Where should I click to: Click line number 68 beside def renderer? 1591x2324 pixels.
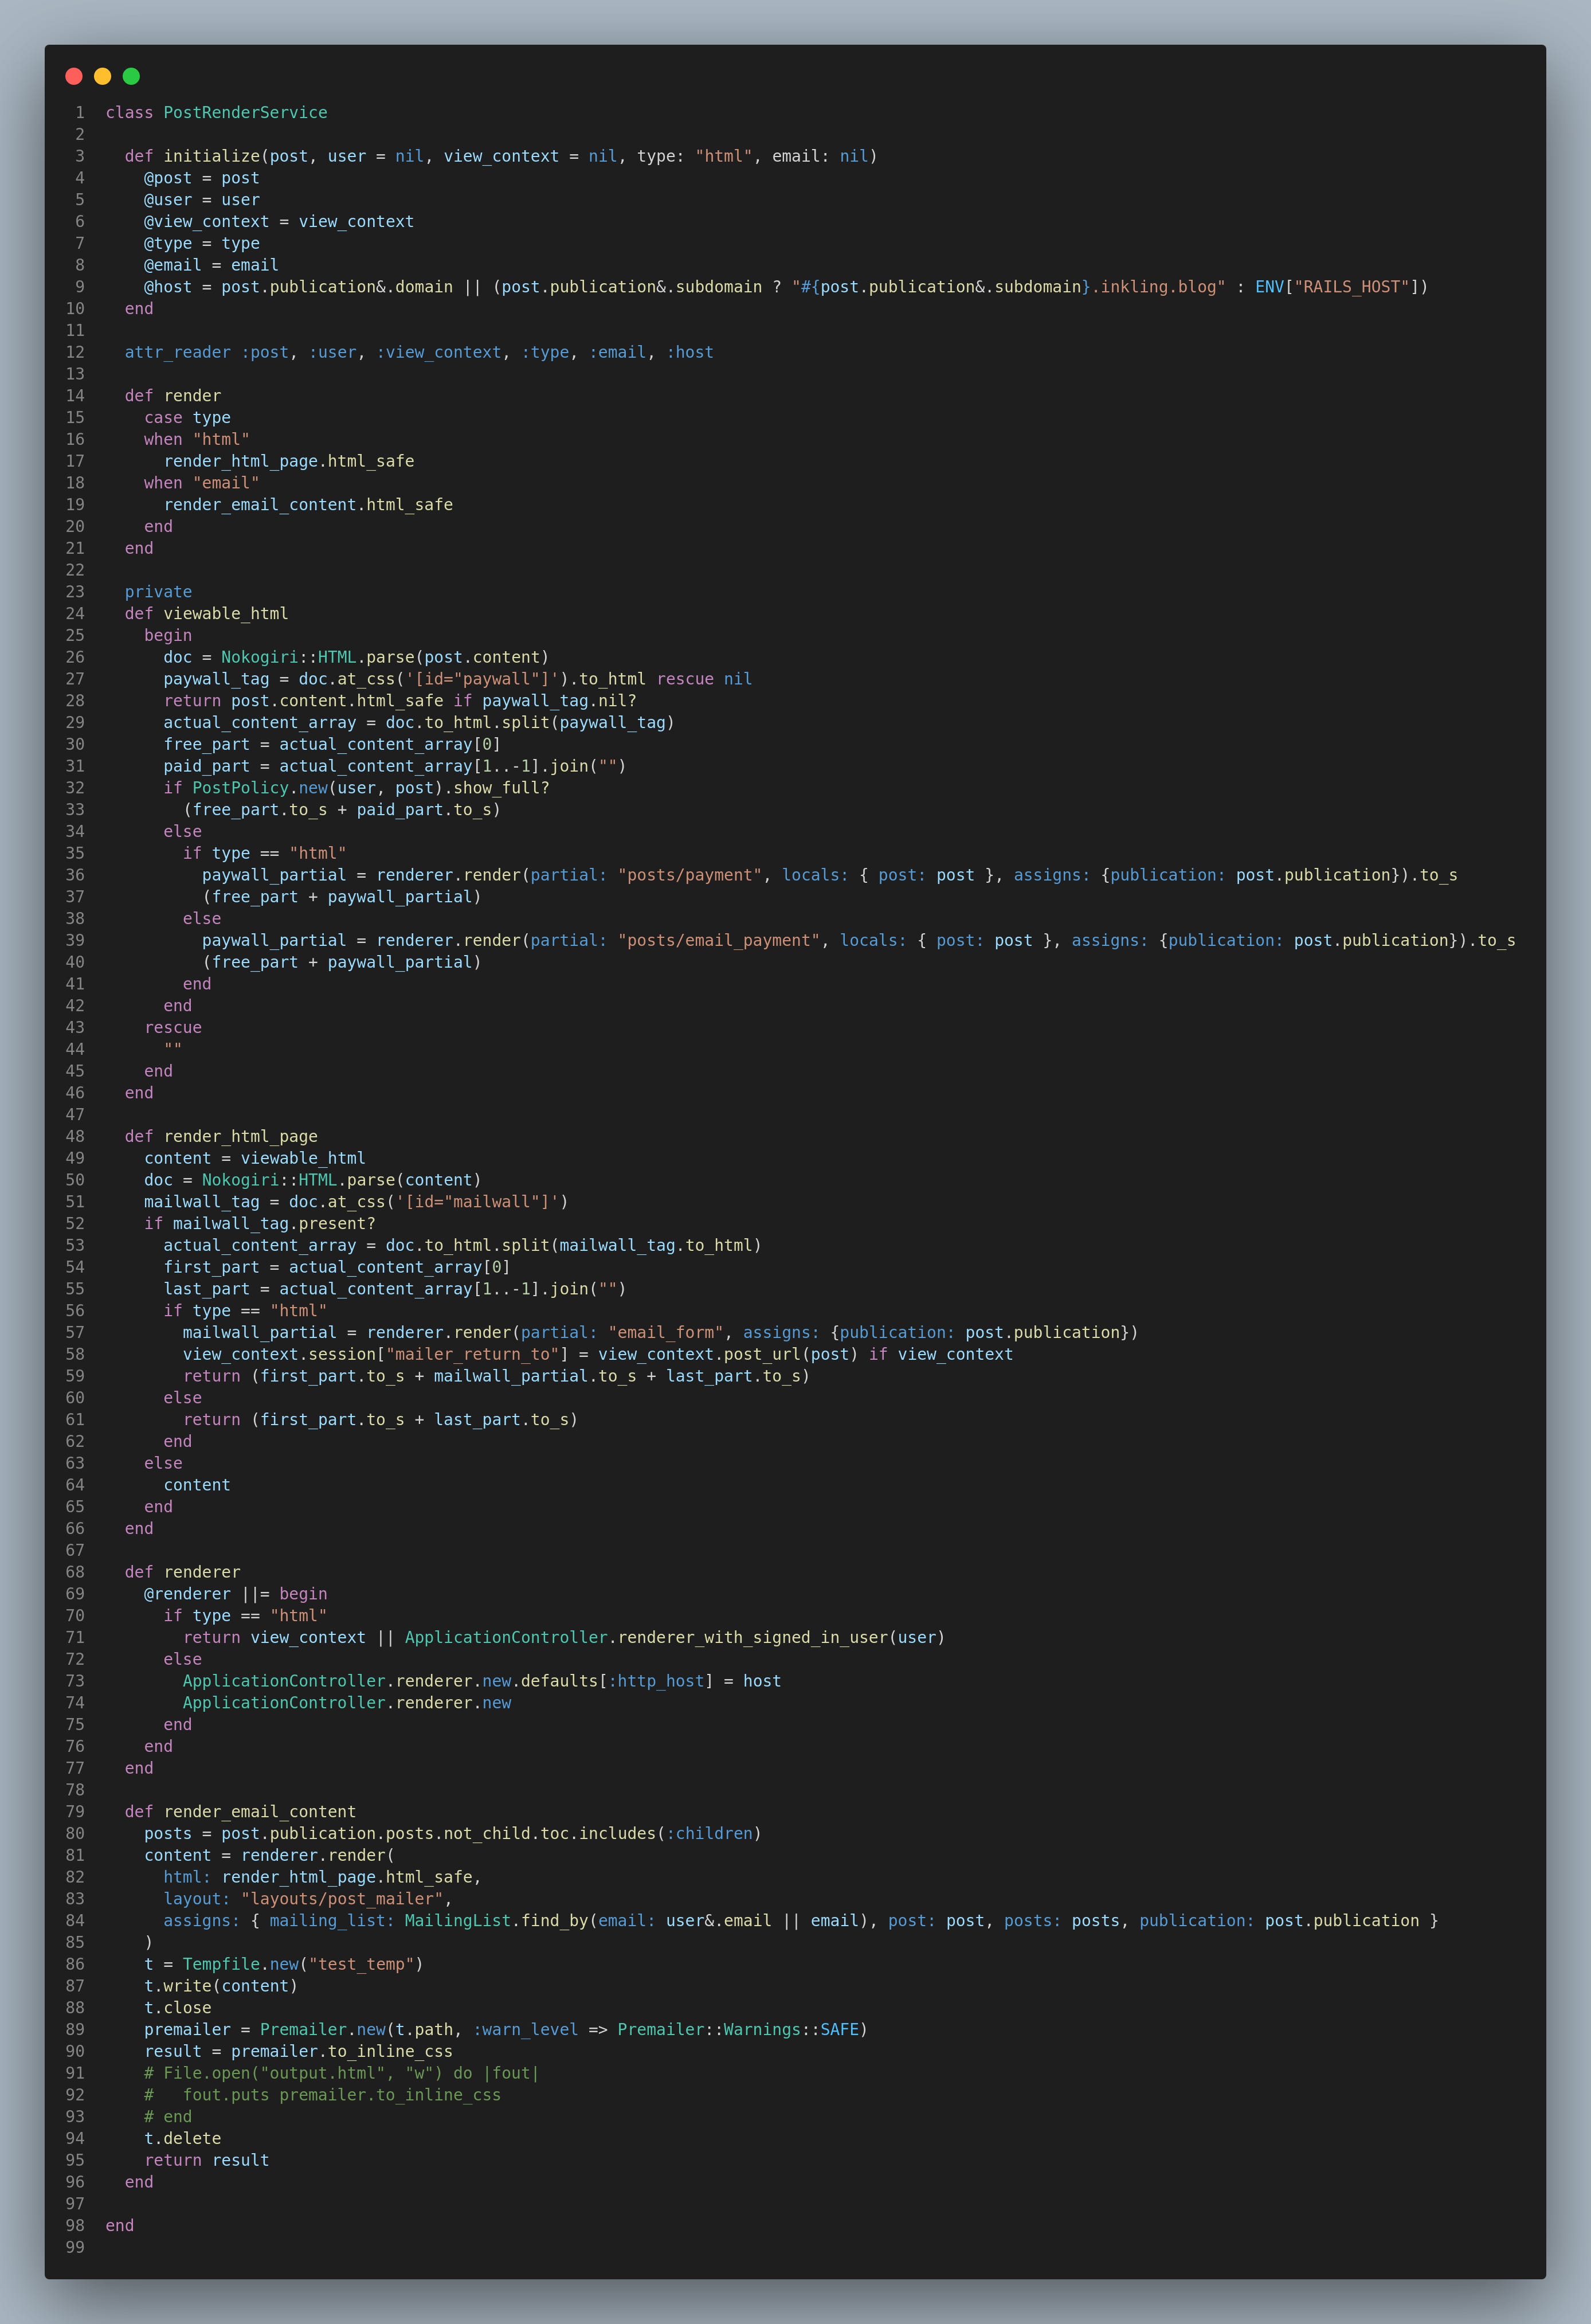point(75,1572)
